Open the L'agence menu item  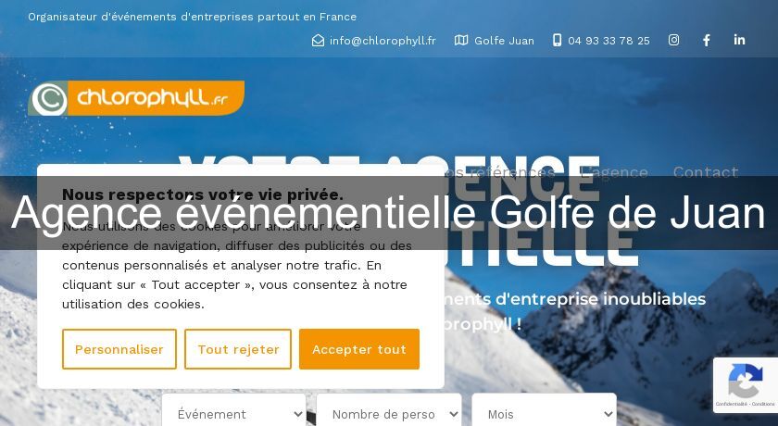(x=614, y=172)
